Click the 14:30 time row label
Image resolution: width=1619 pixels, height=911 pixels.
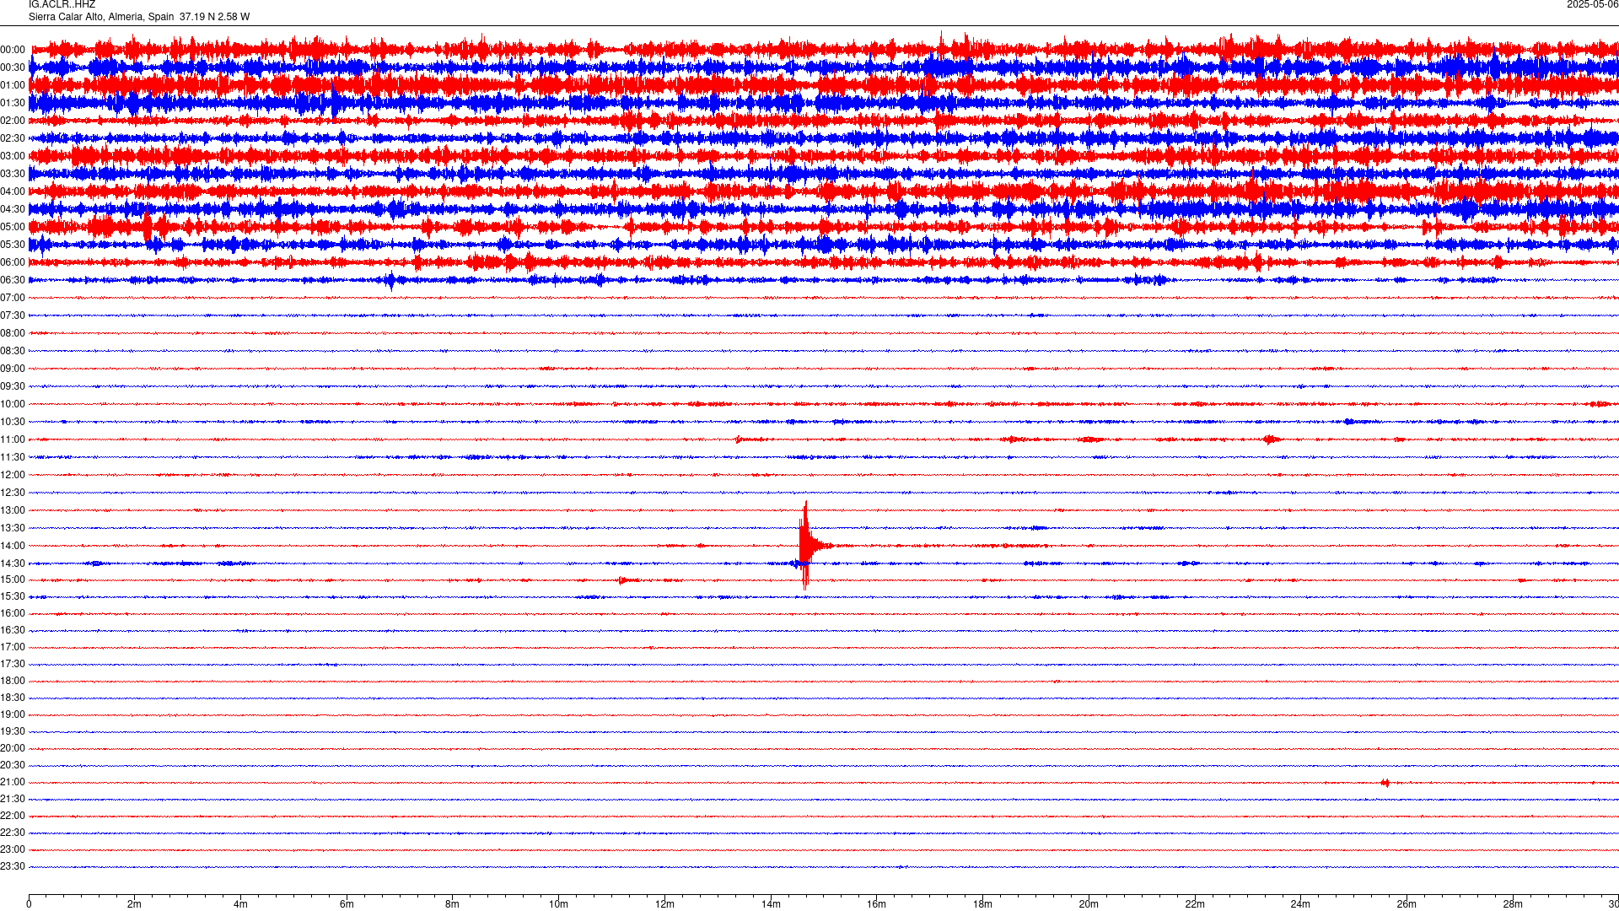pyautogui.click(x=13, y=564)
